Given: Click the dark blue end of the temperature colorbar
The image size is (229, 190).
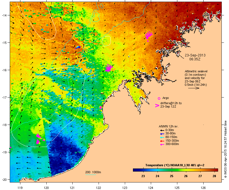Looking at the screenshot, I should click(x=136, y=170).
